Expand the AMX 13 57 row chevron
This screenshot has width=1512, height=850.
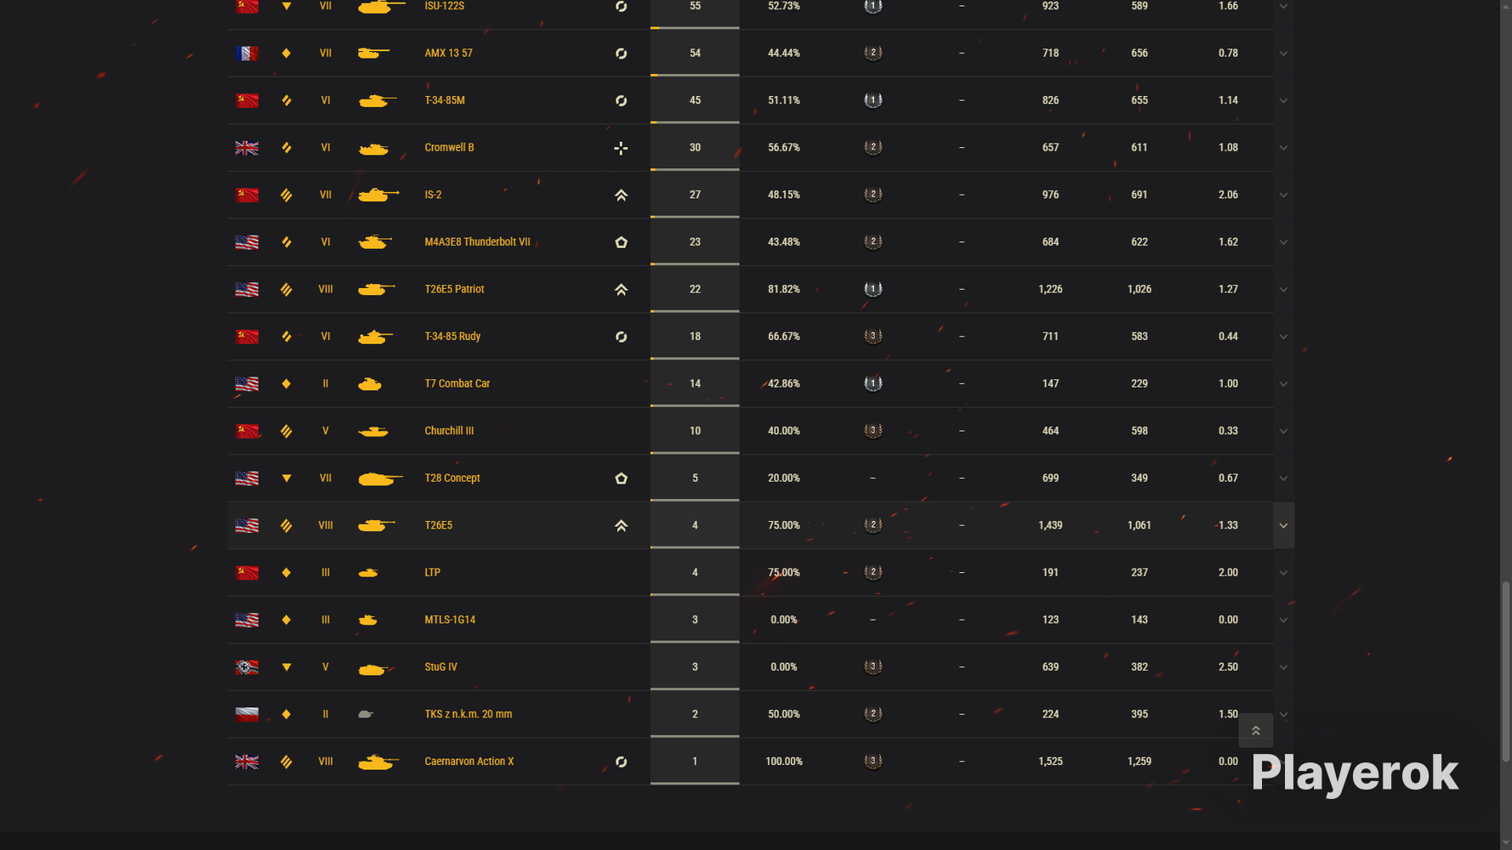[1283, 54]
